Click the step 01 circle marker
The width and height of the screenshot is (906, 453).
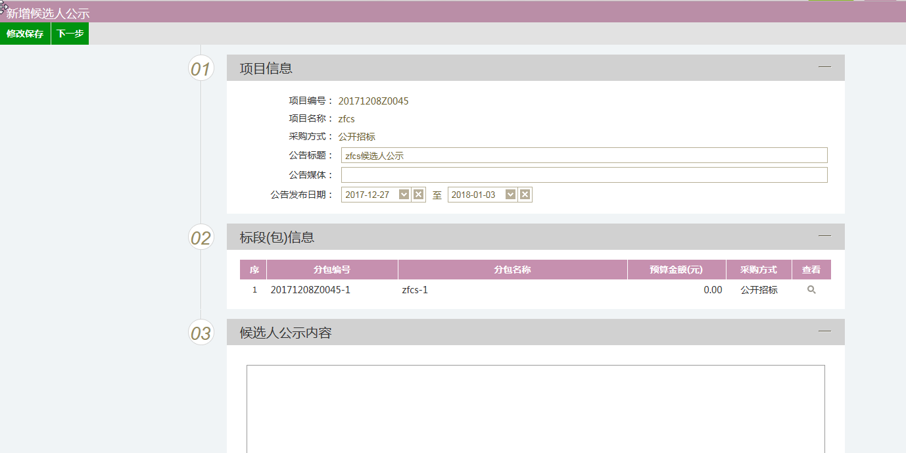pos(201,68)
